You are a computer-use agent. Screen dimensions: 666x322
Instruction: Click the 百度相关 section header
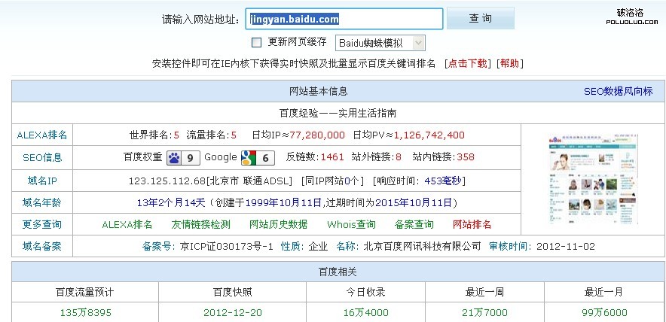tap(338, 272)
